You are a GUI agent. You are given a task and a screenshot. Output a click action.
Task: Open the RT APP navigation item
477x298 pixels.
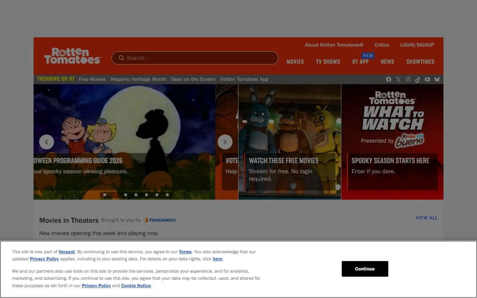click(x=360, y=62)
